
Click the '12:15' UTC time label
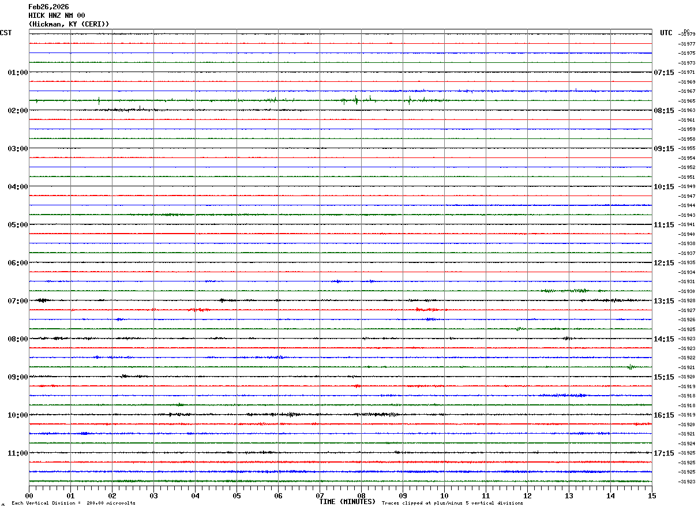(x=664, y=263)
